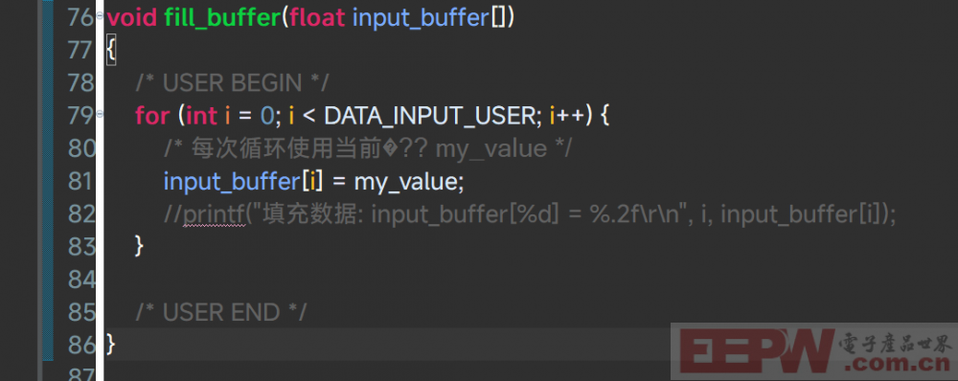Click the underlined printf in commented line
Screen dimensions: 958x381
214,215
